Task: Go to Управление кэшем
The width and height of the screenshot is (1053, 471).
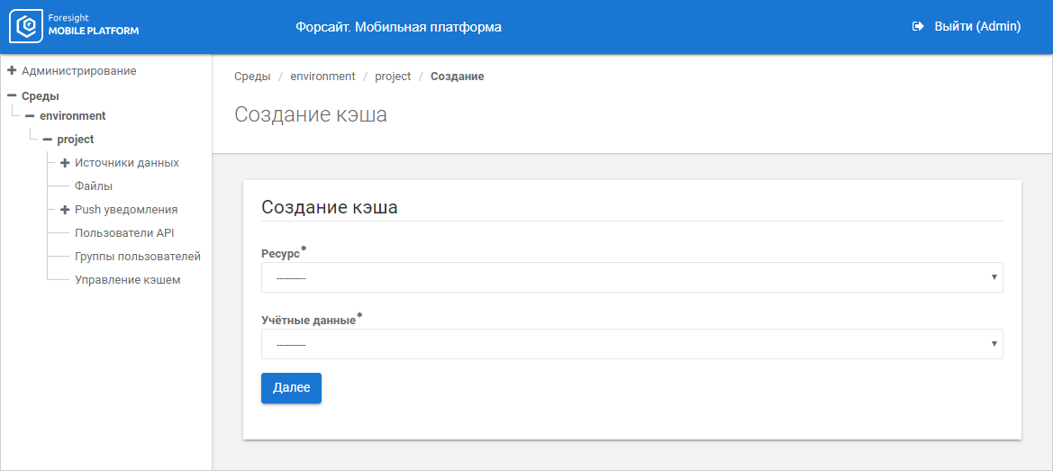Action: [127, 280]
